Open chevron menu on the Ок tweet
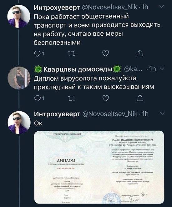Screen dimensions: 172x207 pyautogui.click(x=163, y=114)
